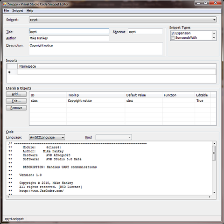Screen dimensions: 224x224
Task: Click the ToolTip column header
Action: click(x=96, y=95)
